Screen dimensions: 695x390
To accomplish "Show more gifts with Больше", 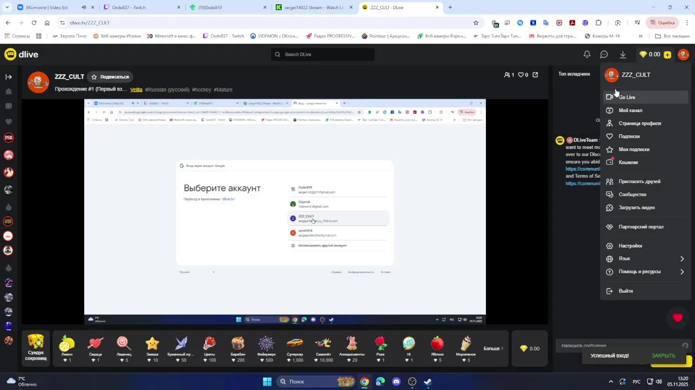I will 494,348.
